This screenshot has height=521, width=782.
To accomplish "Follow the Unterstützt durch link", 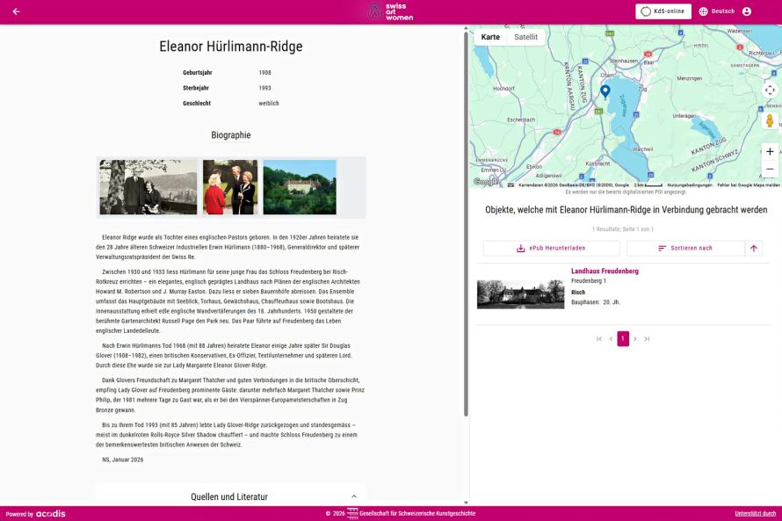I will tap(755, 513).
